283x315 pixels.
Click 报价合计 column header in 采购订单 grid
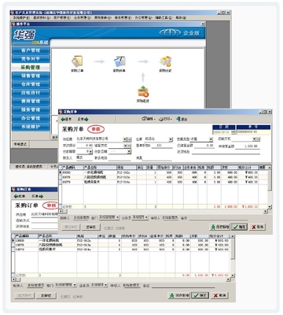219,236
